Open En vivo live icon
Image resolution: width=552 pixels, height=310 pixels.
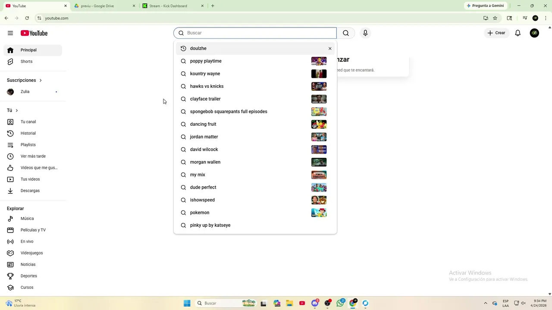pos(10,242)
